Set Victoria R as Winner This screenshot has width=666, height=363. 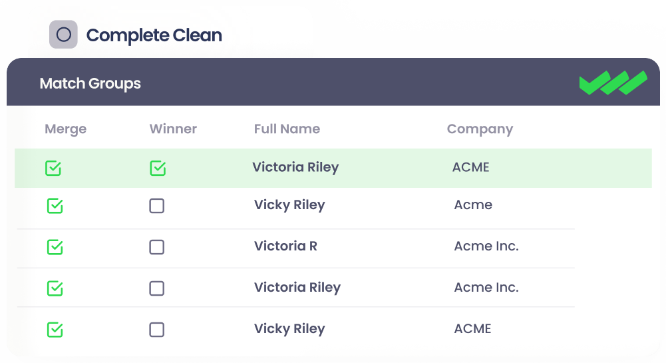pyautogui.click(x=157, y=247)
